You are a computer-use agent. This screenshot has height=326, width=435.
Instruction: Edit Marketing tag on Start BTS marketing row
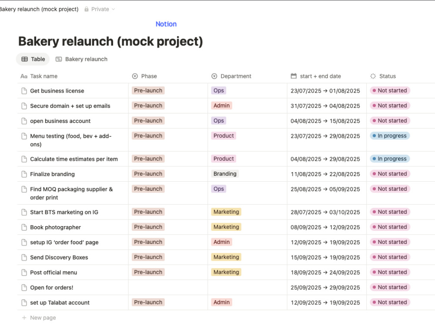[x=226, y=212]
